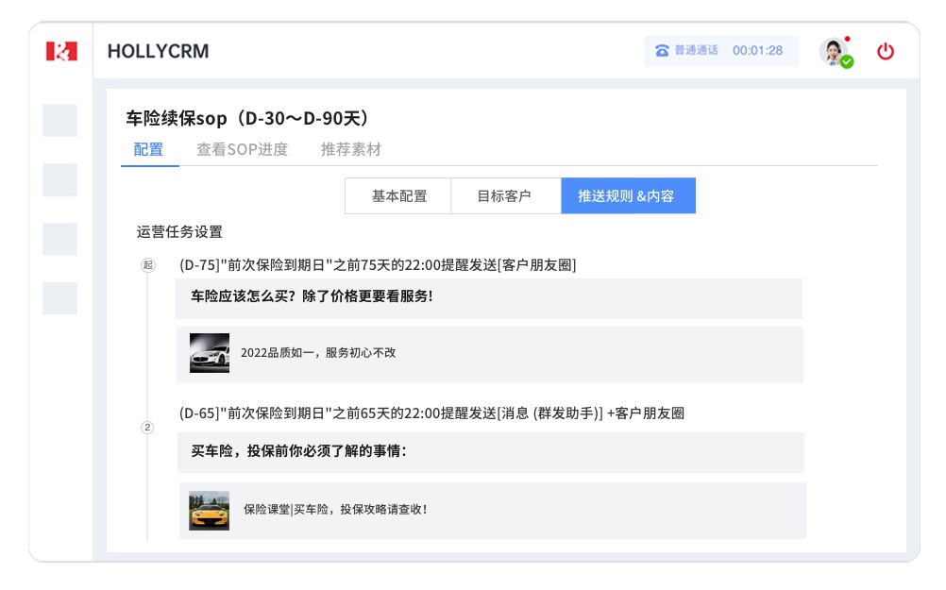Select the fourth sidebar placeholder icon
The height and width of the screenshot is (590, 946).
60,298
